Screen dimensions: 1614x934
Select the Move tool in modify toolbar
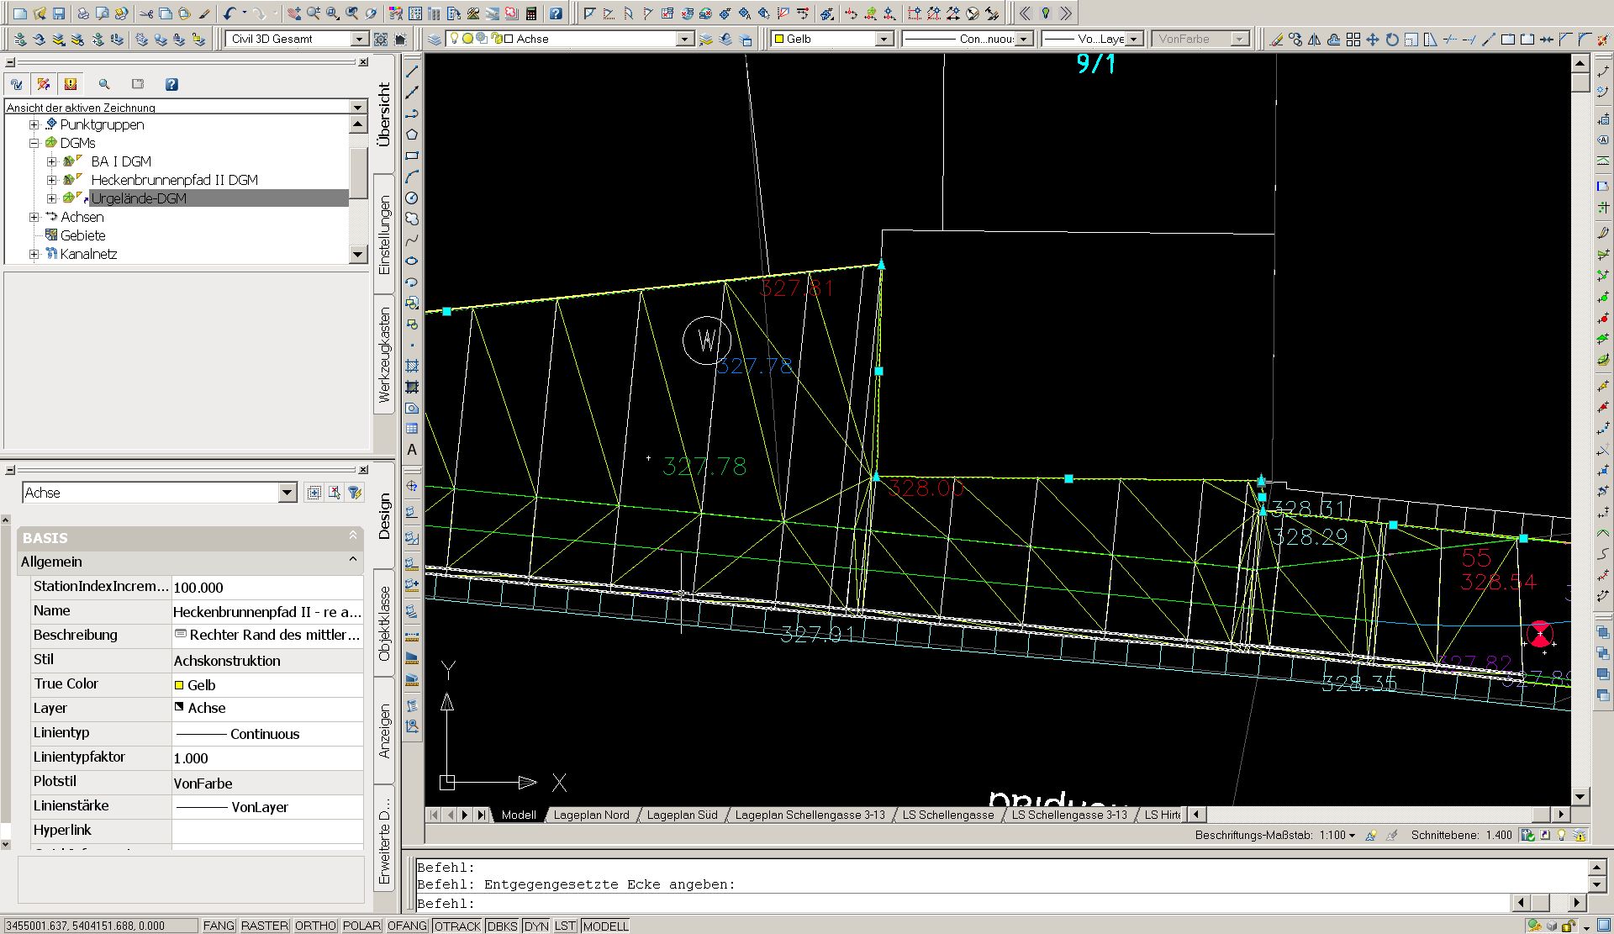pos(1373,39)
